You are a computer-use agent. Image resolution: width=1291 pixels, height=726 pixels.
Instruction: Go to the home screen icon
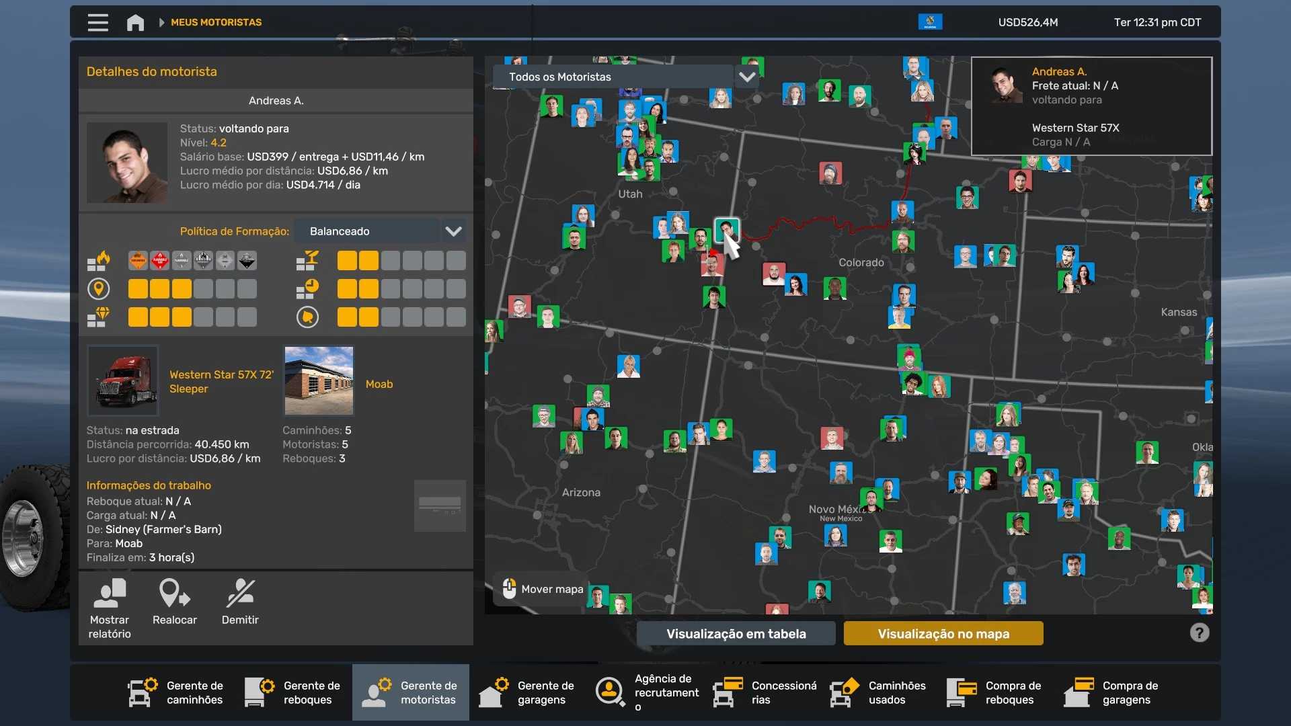click(x=135, y=22)
